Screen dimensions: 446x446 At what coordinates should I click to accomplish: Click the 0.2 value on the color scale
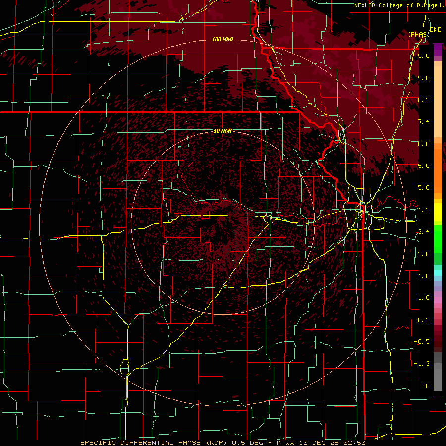tap(424, 320)
